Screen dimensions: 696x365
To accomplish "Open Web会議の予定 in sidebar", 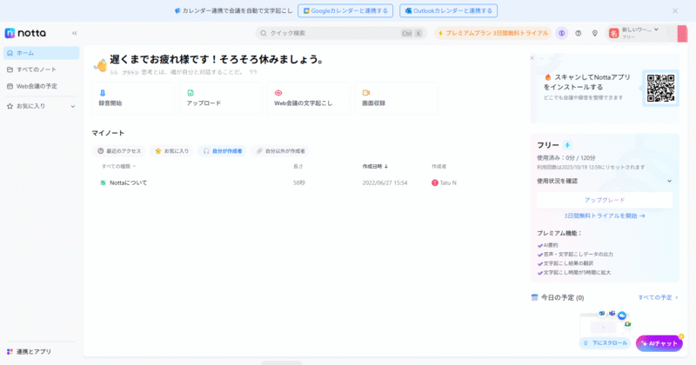I will pos(36,86).
